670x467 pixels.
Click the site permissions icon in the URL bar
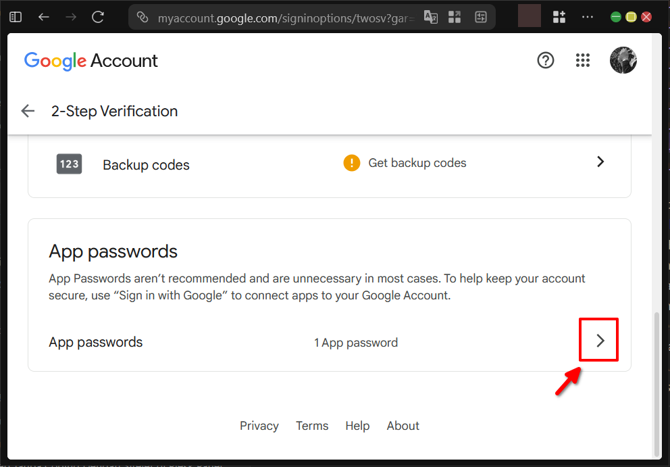[143, 16]
